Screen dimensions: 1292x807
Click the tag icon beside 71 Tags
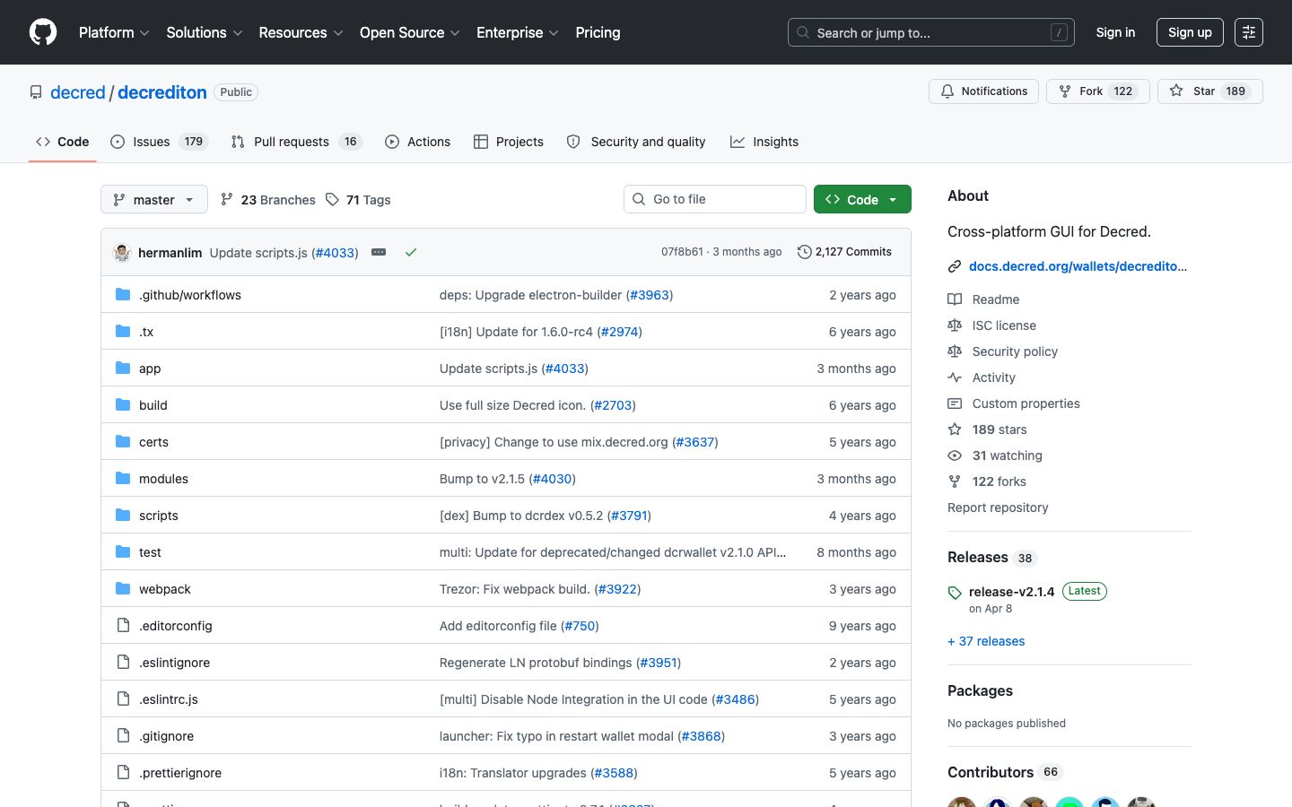333,199
